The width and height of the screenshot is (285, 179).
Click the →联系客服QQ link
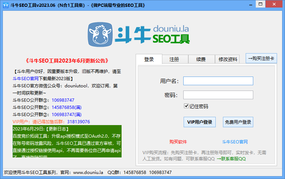pyautogui.click(x=231, y=159)
